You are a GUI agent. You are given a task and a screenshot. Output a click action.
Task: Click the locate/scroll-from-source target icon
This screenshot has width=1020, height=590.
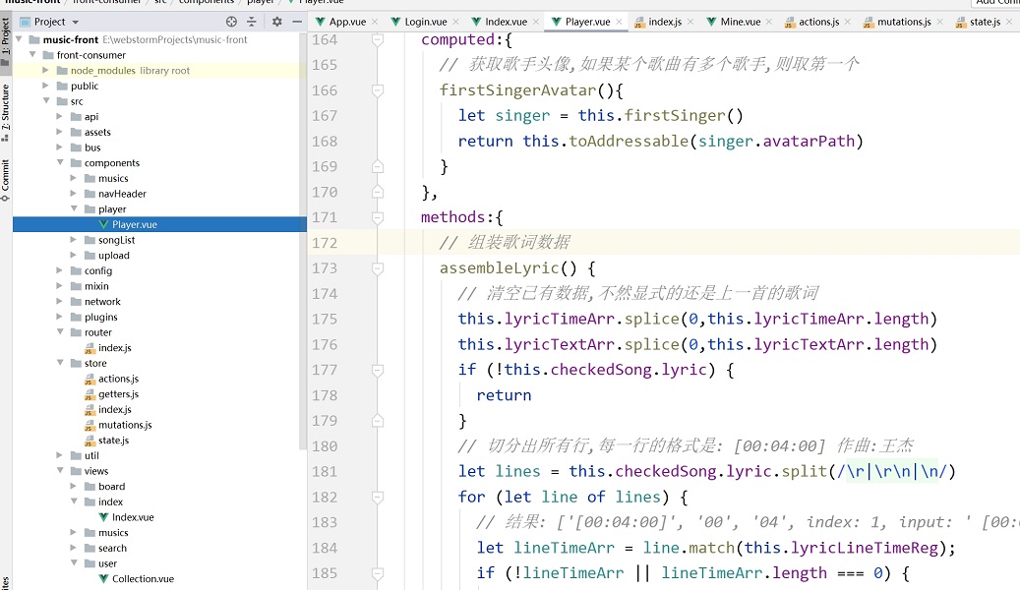pos(231,22)
